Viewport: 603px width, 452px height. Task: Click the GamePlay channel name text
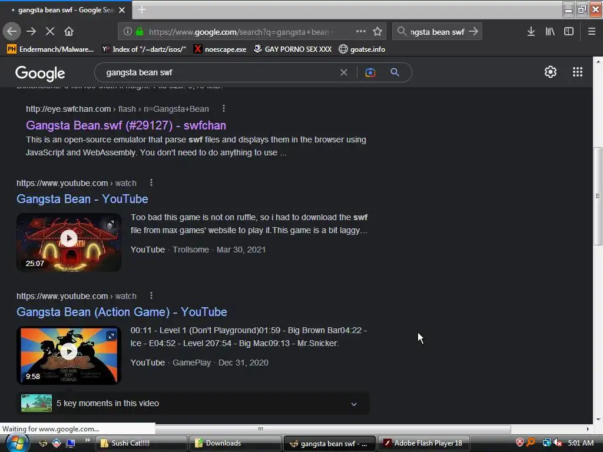[191, 363]
